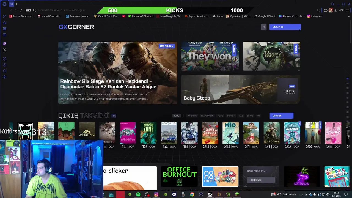The width and height of the screenshot is (352, 198).
Task: Open the Cooking Simulator 2 game cover
Action: click(210, 133)
